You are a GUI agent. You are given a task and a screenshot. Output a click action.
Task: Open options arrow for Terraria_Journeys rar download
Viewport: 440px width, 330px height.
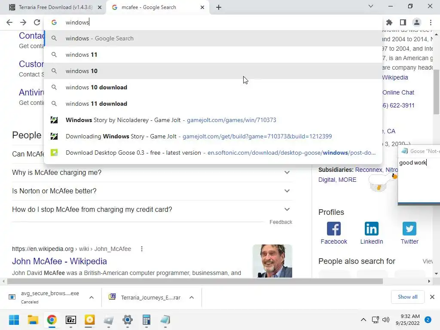pos(192,297)
